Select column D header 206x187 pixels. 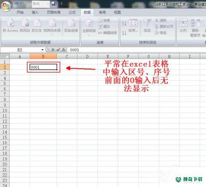click(87, 56)
